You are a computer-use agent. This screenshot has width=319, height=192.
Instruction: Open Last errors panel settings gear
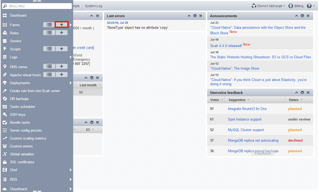click(x=195, y=16)
